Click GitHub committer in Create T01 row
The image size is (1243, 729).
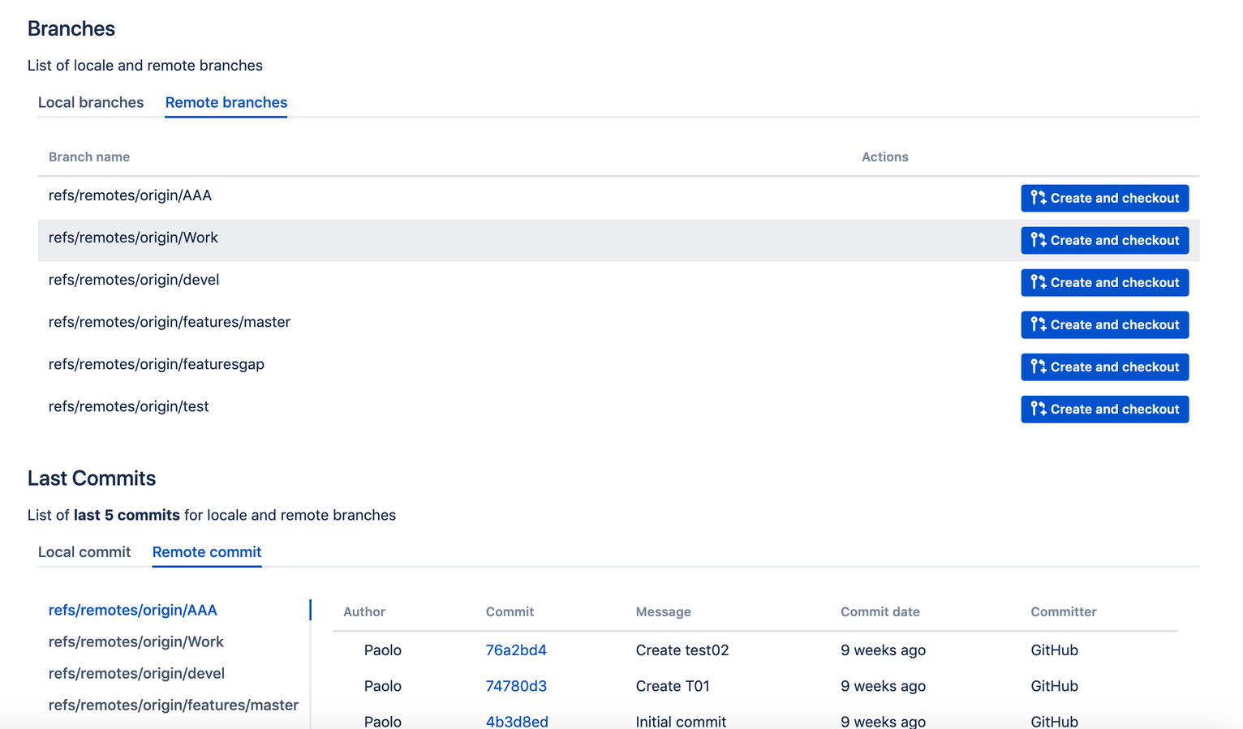pyautogui.click(x=1054, y=686)
